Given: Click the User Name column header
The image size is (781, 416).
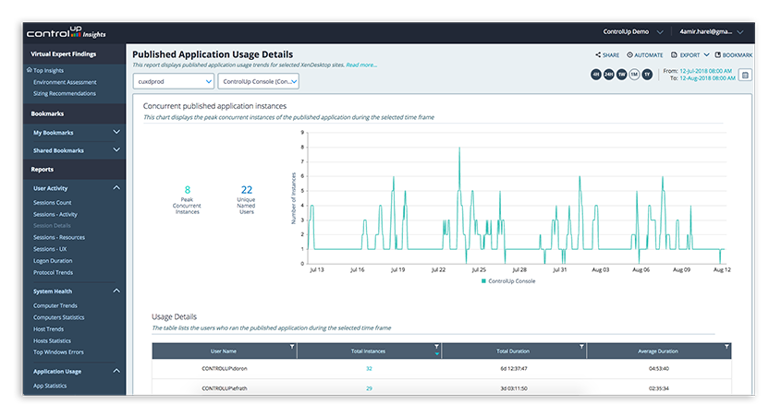Looking at the screenshot, I should (x=224, y=351).
